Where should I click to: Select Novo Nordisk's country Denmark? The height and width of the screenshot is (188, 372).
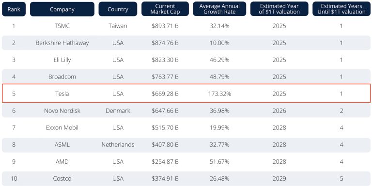tap(118, 111)
